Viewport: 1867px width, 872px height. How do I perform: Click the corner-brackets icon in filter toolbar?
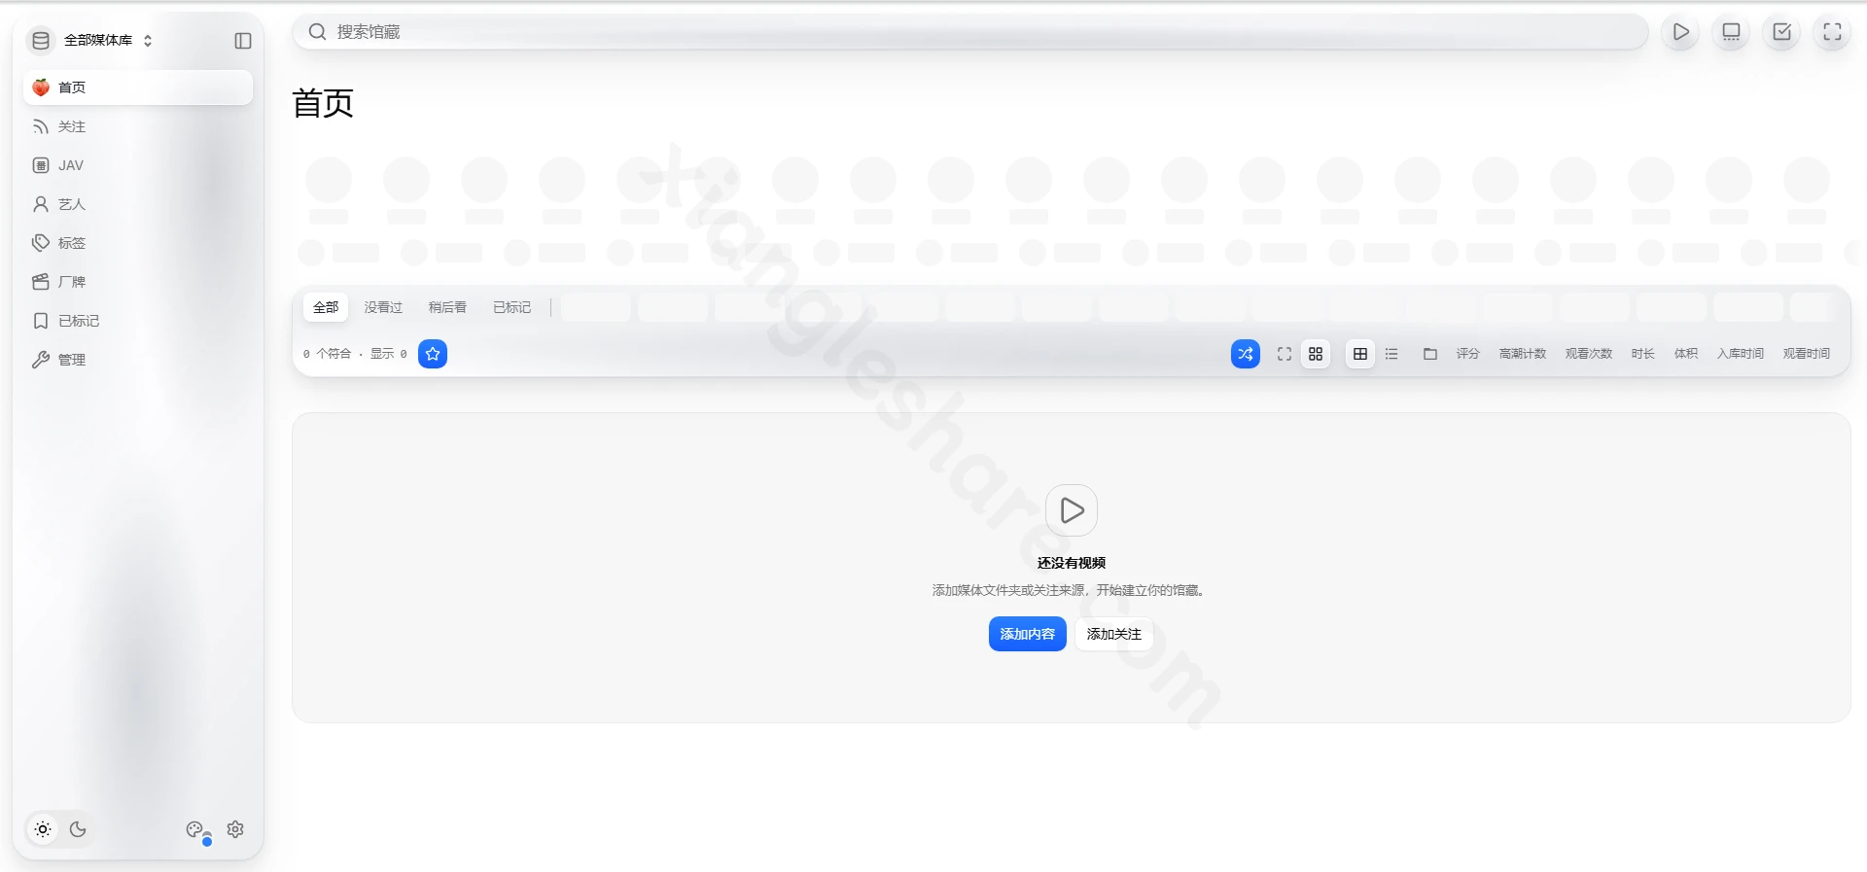(1285, 354)
